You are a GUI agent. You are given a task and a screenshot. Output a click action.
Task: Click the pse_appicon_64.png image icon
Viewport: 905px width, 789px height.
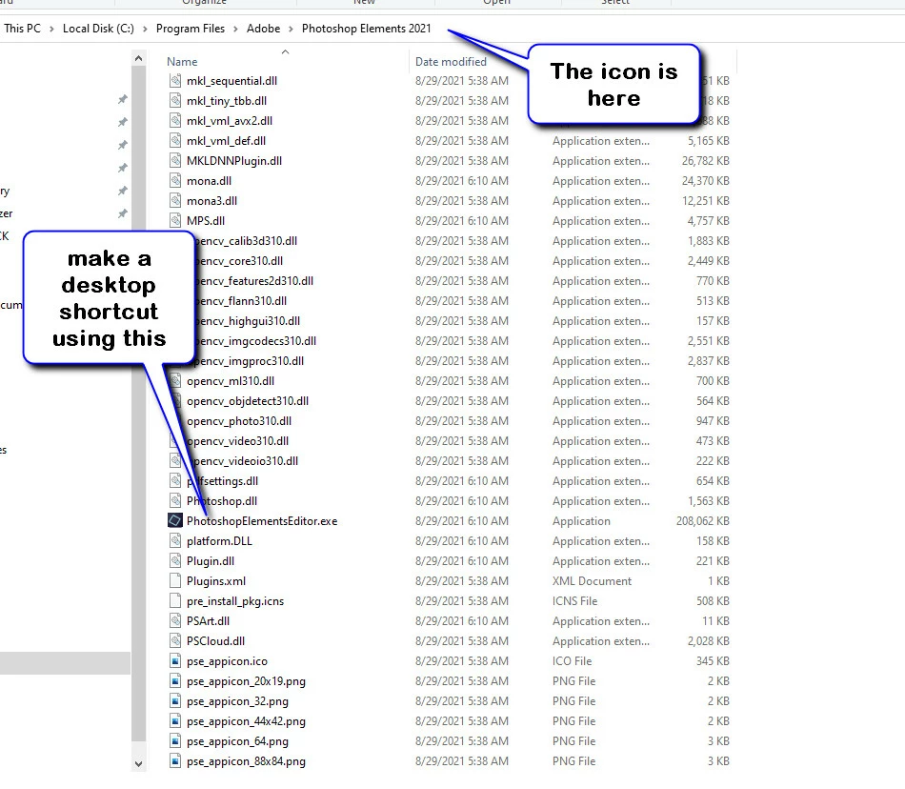pos(175,741)
